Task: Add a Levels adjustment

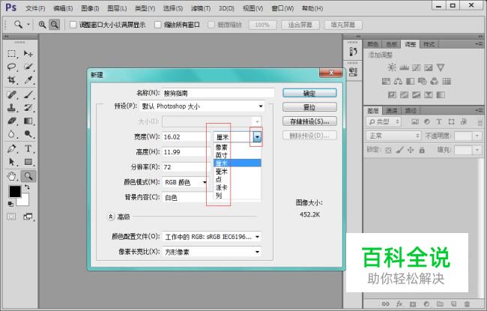Action: pyautogui.click(x=404, y=67)
